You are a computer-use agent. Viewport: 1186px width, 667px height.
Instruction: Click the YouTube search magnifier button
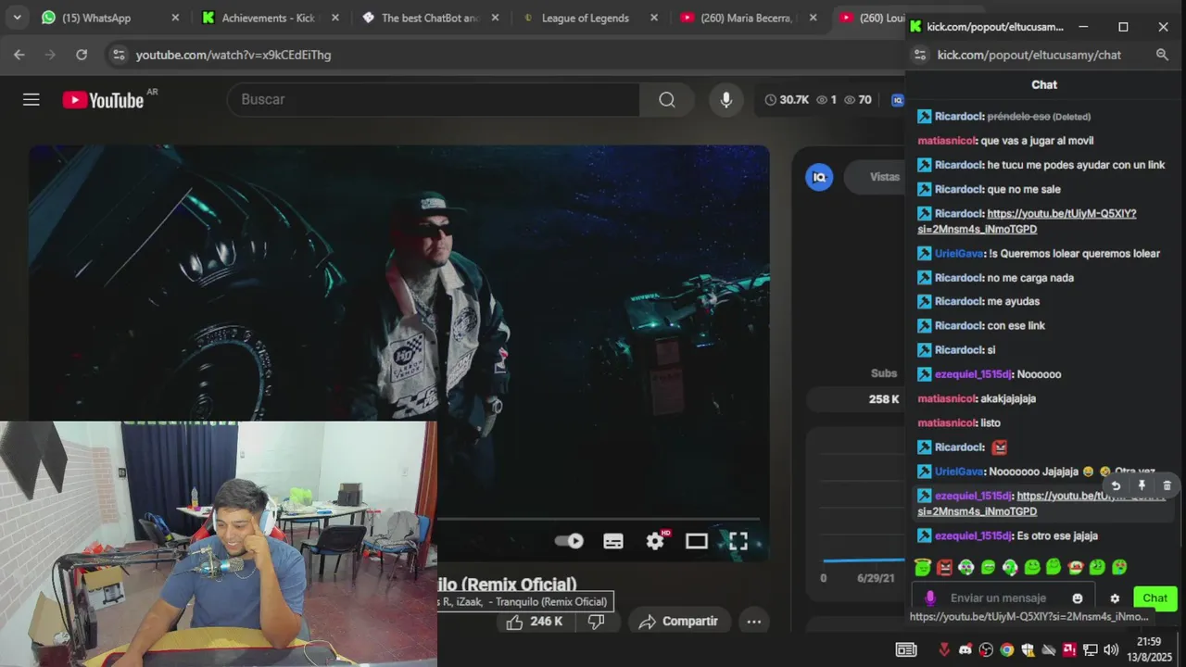(x=667, y=99)
